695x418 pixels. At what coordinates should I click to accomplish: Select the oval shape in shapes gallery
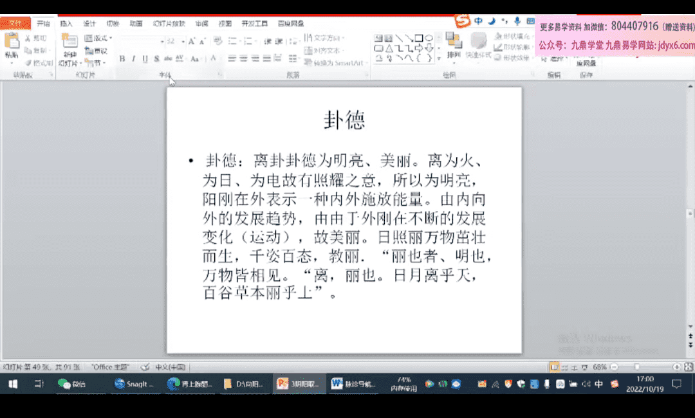coord(429,38)
